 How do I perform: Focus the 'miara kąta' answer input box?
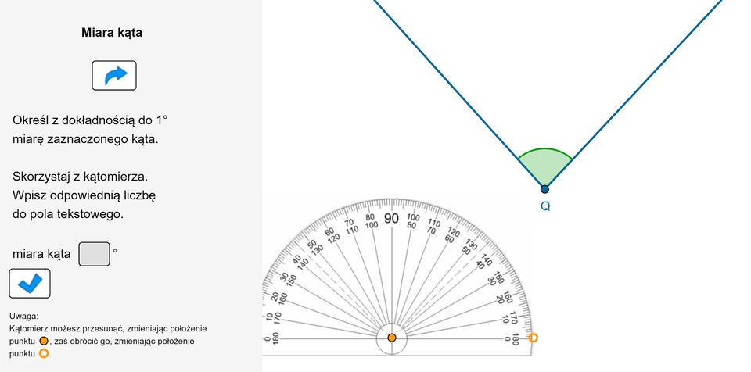(94, 254)
